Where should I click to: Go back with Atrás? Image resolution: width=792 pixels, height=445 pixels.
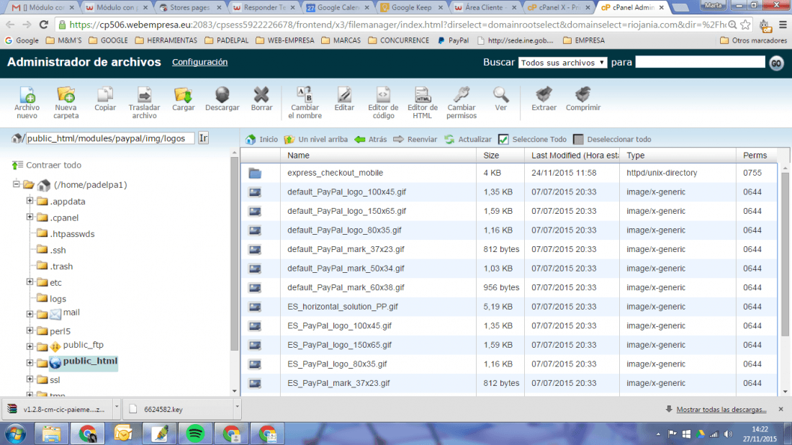click(x=371, y=140)
